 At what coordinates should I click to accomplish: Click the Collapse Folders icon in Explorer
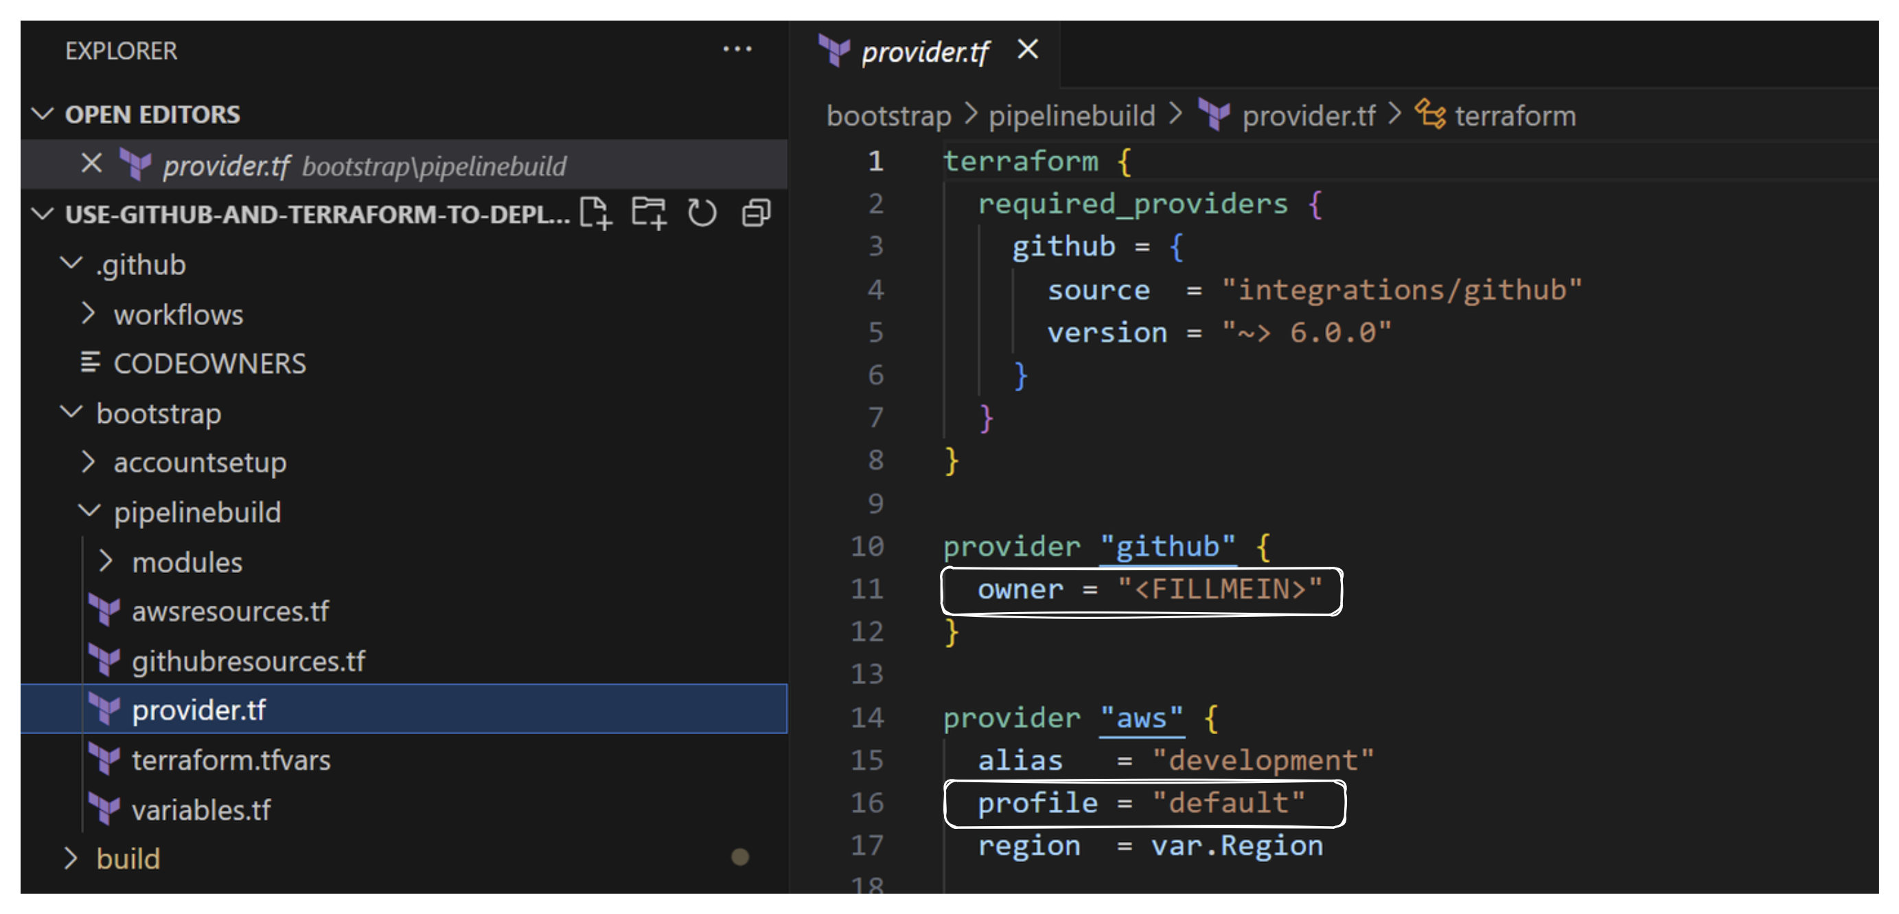click(x=755, y=213)
